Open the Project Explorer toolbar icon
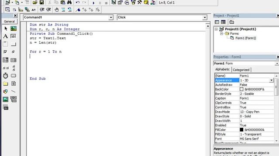The width and height of the screenshot is (279, 156). pos(113,3)
